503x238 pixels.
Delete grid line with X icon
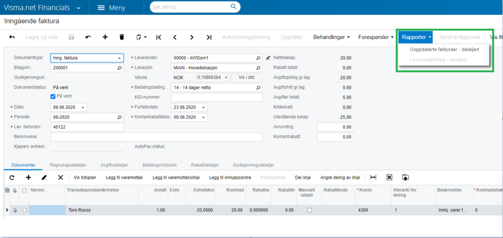pos(60,177)
